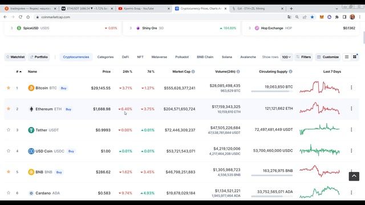Switch to the ETHUSDT TradingView tab
Image resolution: width=365 pixels, height=205 pixels.
(87, 9)
